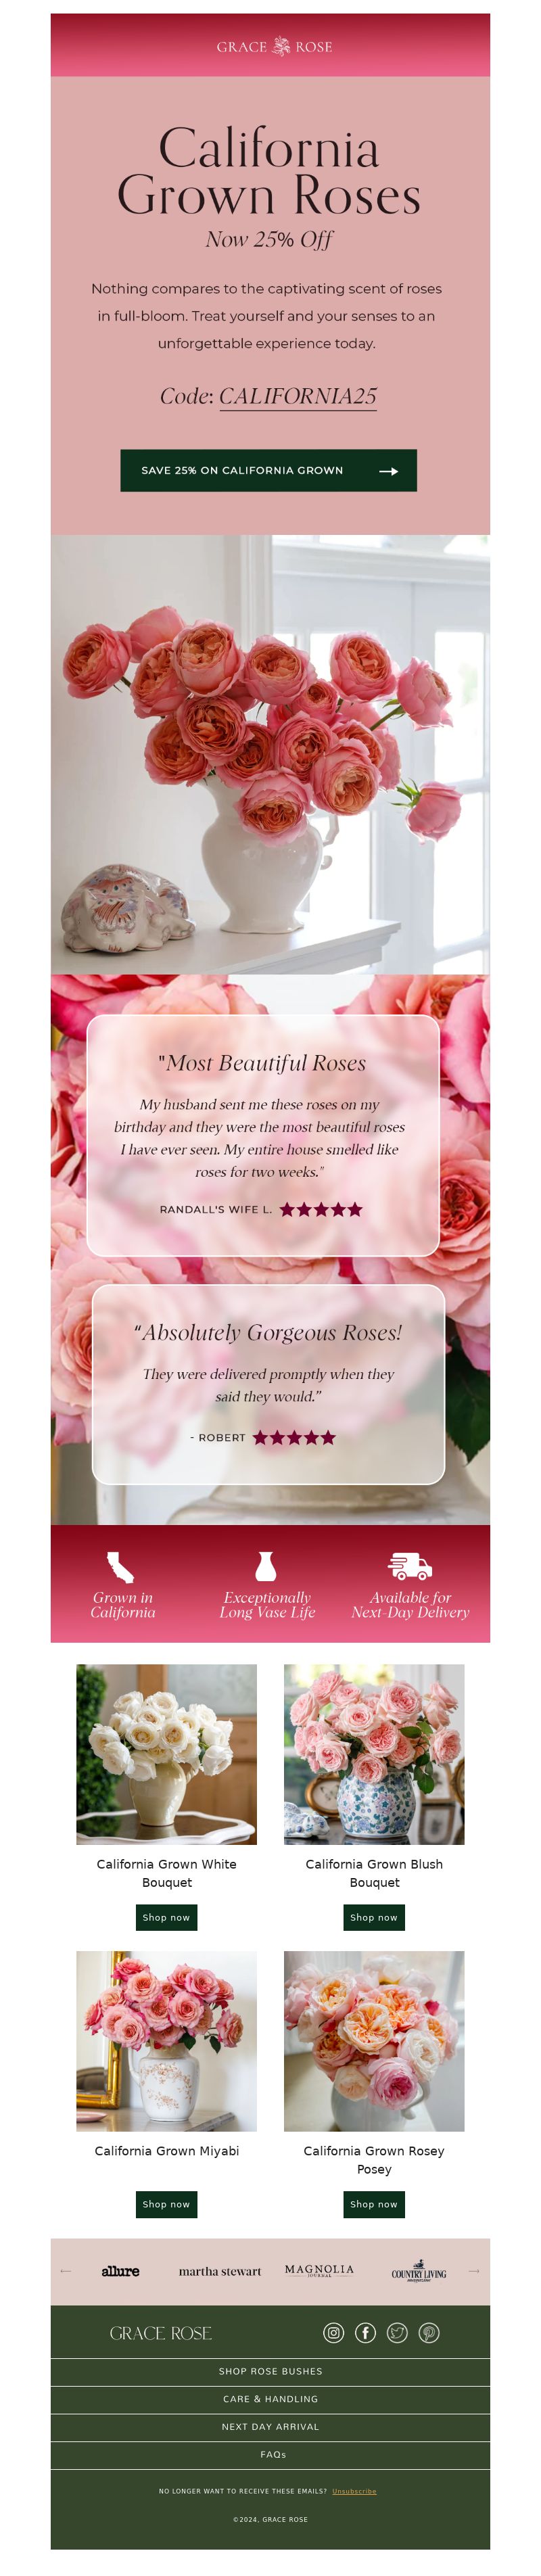Open the Care & Handling footer link
Image resolution: width=541 pixels, height=2576 pixels.
pyautogui.click(x=270, y=2398)
